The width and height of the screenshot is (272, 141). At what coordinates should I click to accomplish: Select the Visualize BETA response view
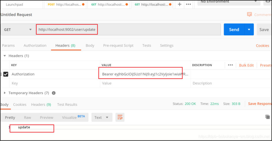tap(73, 117)
